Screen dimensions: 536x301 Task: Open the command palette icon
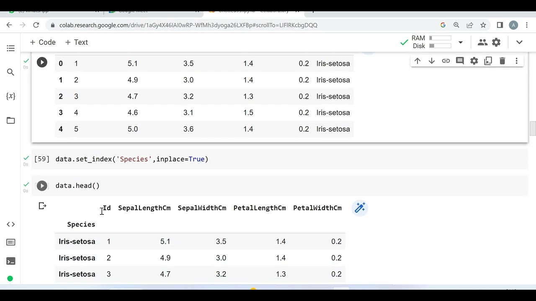click(x=11, y=242)
